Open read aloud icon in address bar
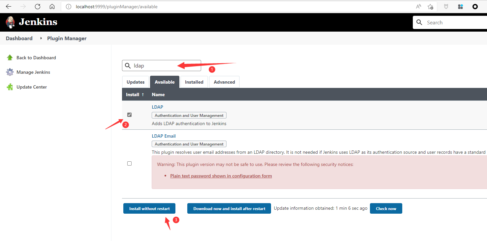This screenshot has width=487, height=241. [418, 7]
